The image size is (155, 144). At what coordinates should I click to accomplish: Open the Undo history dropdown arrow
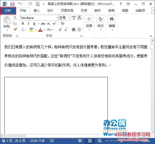pyautogui.click(x=24, y=4)
